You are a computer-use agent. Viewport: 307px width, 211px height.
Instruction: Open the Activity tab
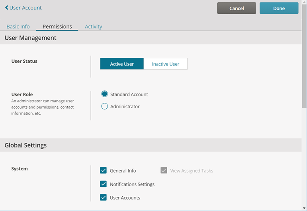coord(94,27)
